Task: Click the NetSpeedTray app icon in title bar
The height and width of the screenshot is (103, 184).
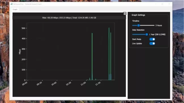Action: [12, 4]
